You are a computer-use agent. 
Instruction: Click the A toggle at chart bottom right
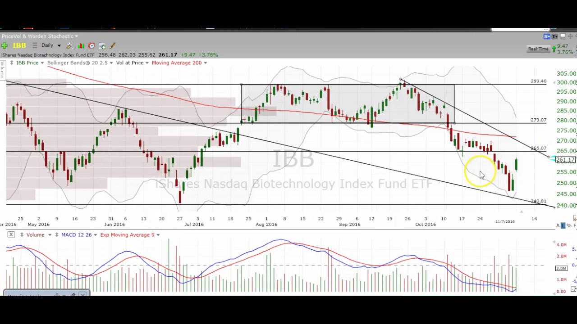tap(558, 225)
